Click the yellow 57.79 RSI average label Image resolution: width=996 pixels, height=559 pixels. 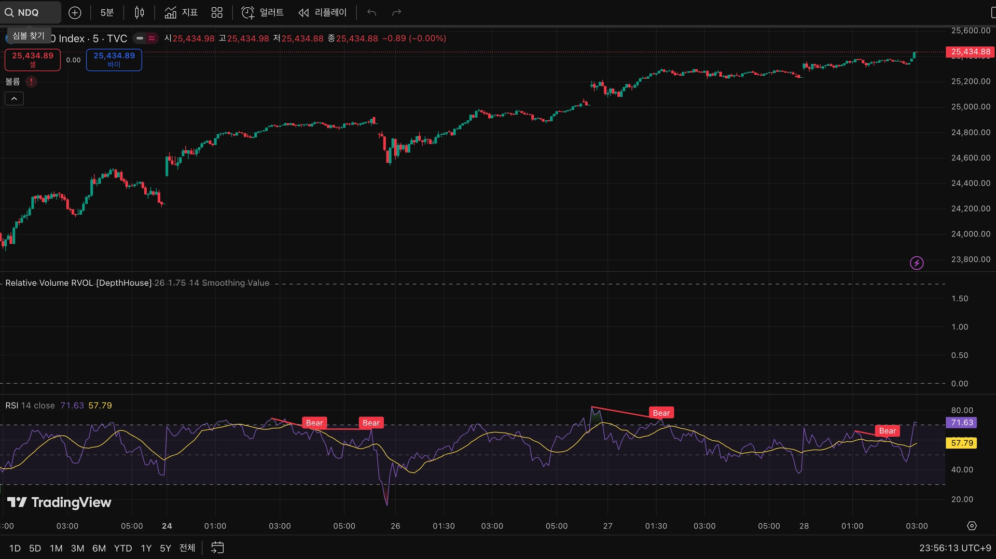coord(962,443)
